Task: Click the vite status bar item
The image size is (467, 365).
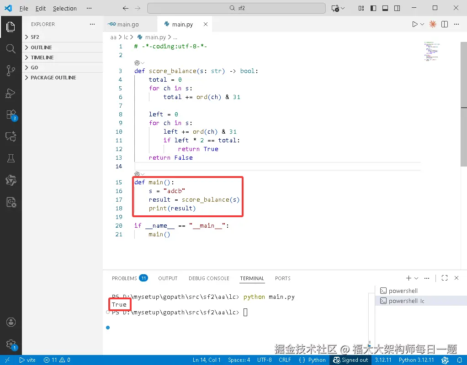Action: pos(27,360)
